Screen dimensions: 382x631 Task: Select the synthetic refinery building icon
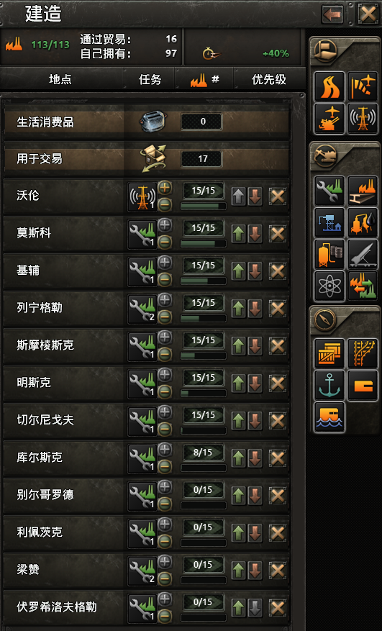pyautogui.click(x=363, y=222)
